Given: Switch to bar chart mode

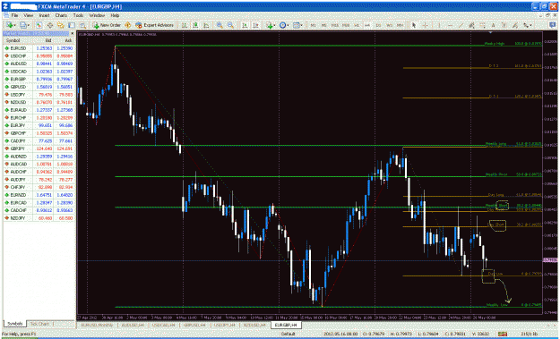Looking at the screenshot, I should 185,25.
